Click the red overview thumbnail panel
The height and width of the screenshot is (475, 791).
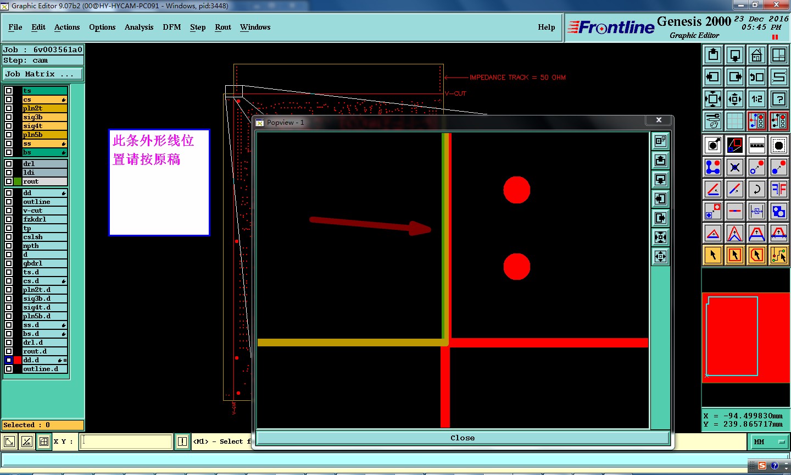(x=746, y=338)
